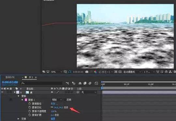The image size is (176, 121).
Task: Click the solo column header icon
Action: tap(8, 88)
